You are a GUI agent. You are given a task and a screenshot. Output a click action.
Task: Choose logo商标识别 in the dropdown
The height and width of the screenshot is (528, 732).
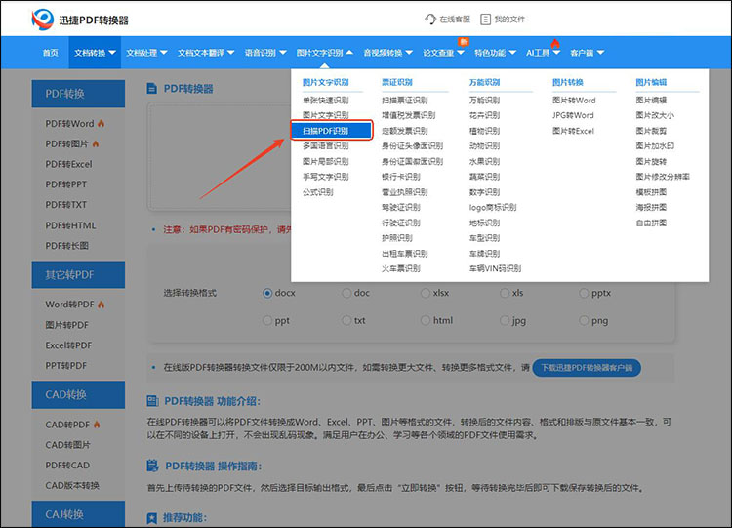(x=493, y=207)
